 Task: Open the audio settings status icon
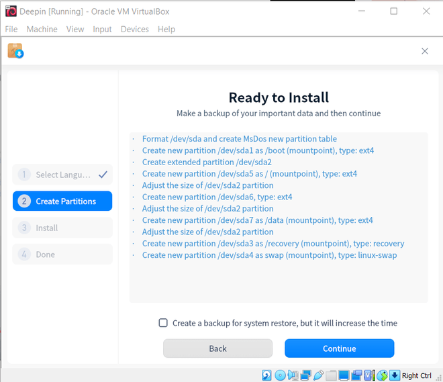coord(293,375)
